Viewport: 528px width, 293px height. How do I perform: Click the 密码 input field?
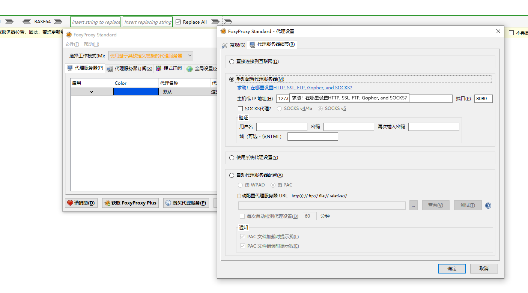click(349, 127)
